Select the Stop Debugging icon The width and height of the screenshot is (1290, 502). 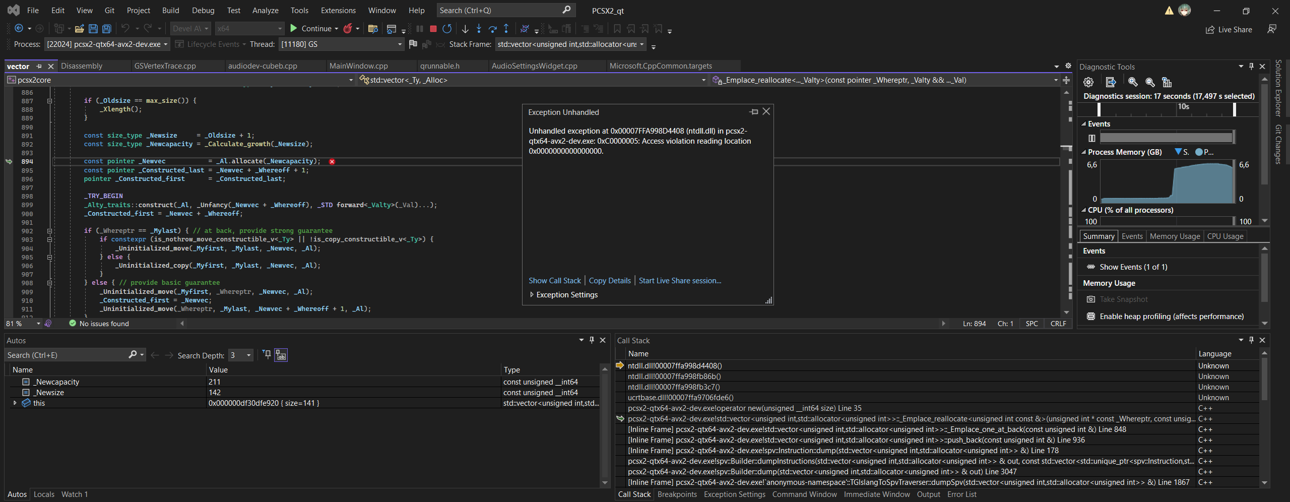(432, 29)
